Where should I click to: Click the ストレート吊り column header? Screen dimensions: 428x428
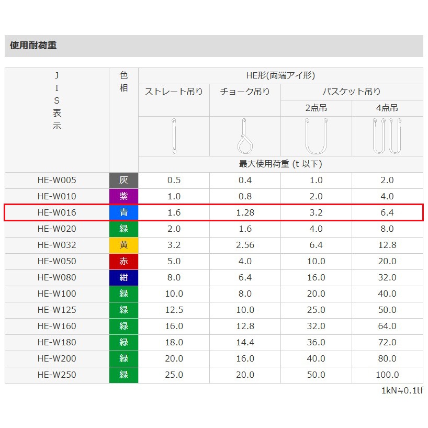[x=174, y=92]
